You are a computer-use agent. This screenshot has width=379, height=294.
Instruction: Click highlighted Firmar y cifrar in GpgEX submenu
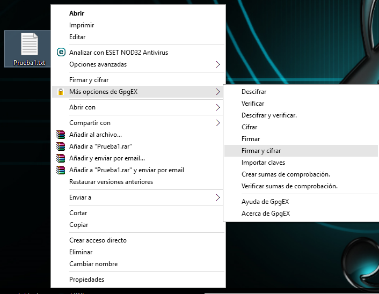tap(301, 151)
